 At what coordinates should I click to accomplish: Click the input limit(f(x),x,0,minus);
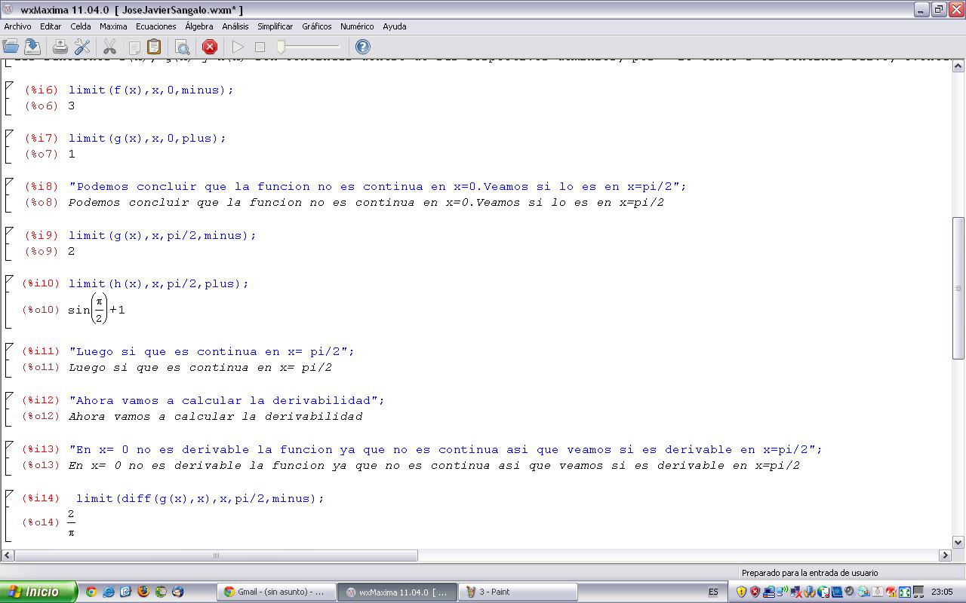pyautogui.click(x=151, y=90)
